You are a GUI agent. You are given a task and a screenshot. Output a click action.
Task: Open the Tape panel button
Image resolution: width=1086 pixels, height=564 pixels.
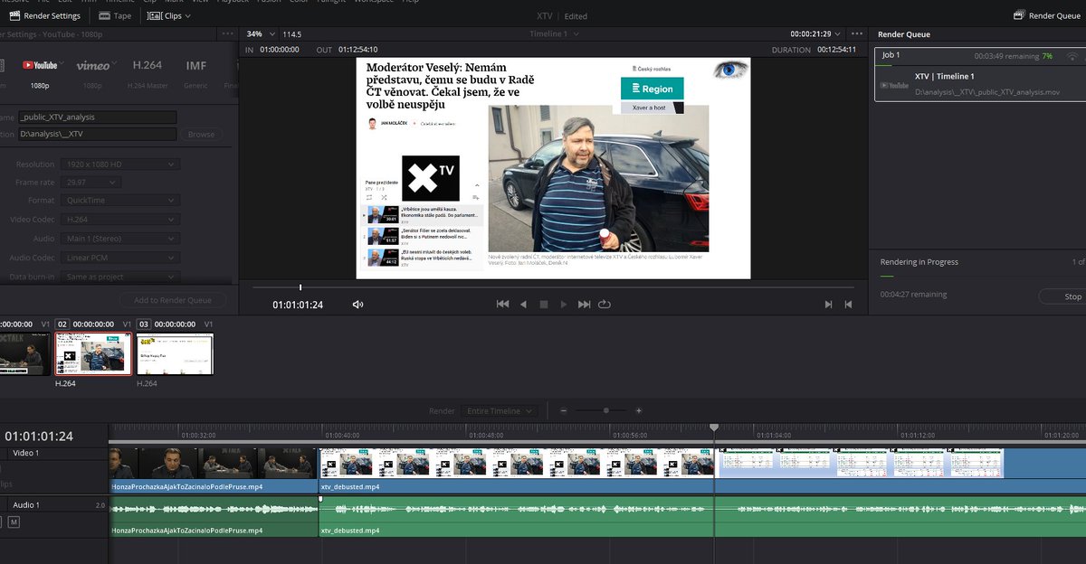pyautogui.click(x=114, y=15)
